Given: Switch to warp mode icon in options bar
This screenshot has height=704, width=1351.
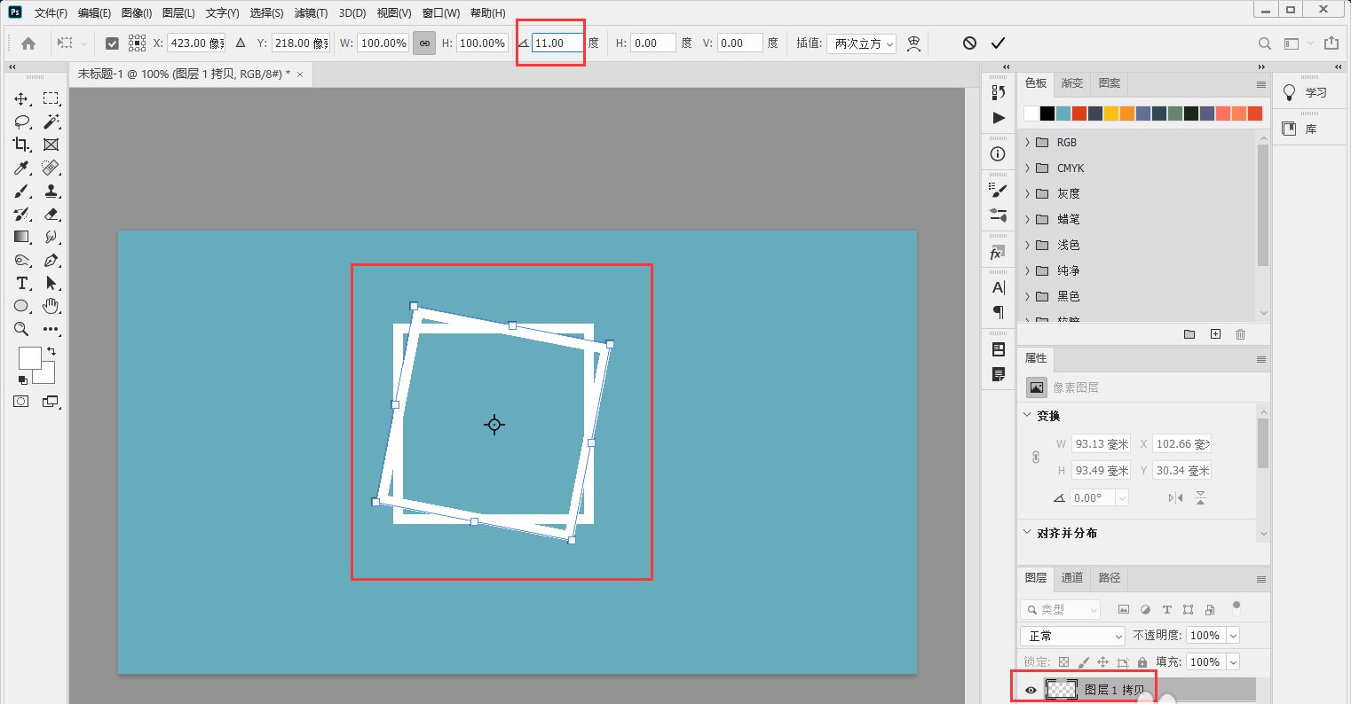Looking at the screenshot, I should click(913, 43).
